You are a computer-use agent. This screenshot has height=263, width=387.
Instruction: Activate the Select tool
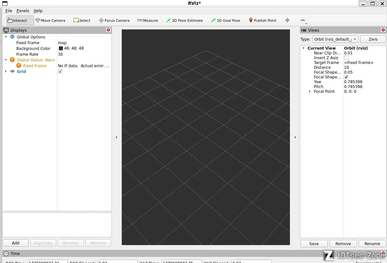(82, 20)
